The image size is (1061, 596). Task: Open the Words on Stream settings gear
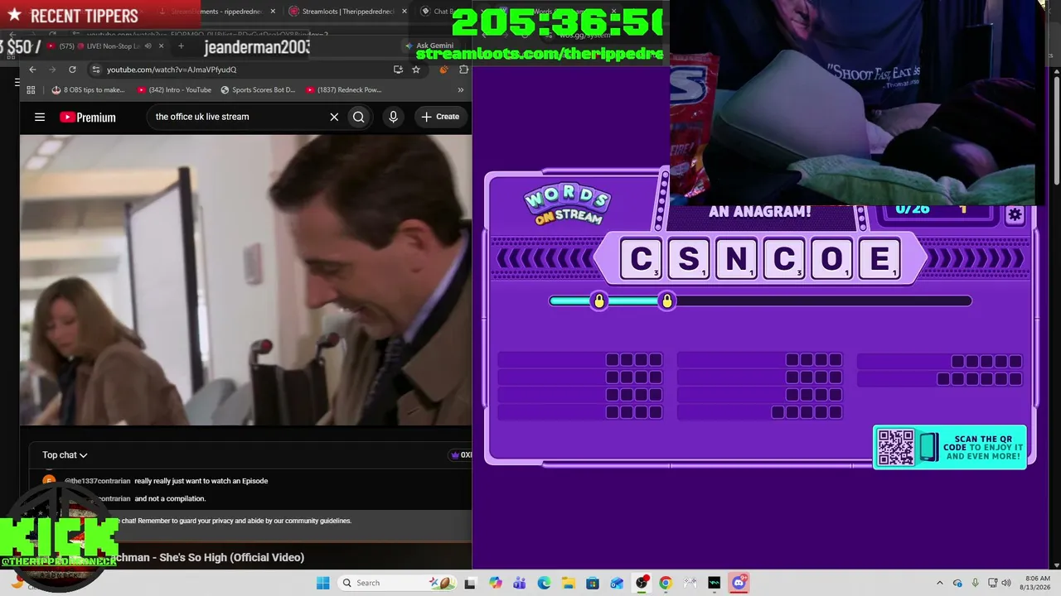1015,215
